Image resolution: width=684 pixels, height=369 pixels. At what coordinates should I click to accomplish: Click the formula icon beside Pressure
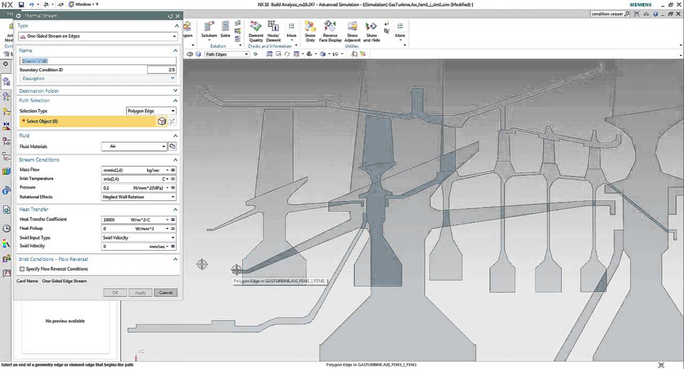[173, 188]
